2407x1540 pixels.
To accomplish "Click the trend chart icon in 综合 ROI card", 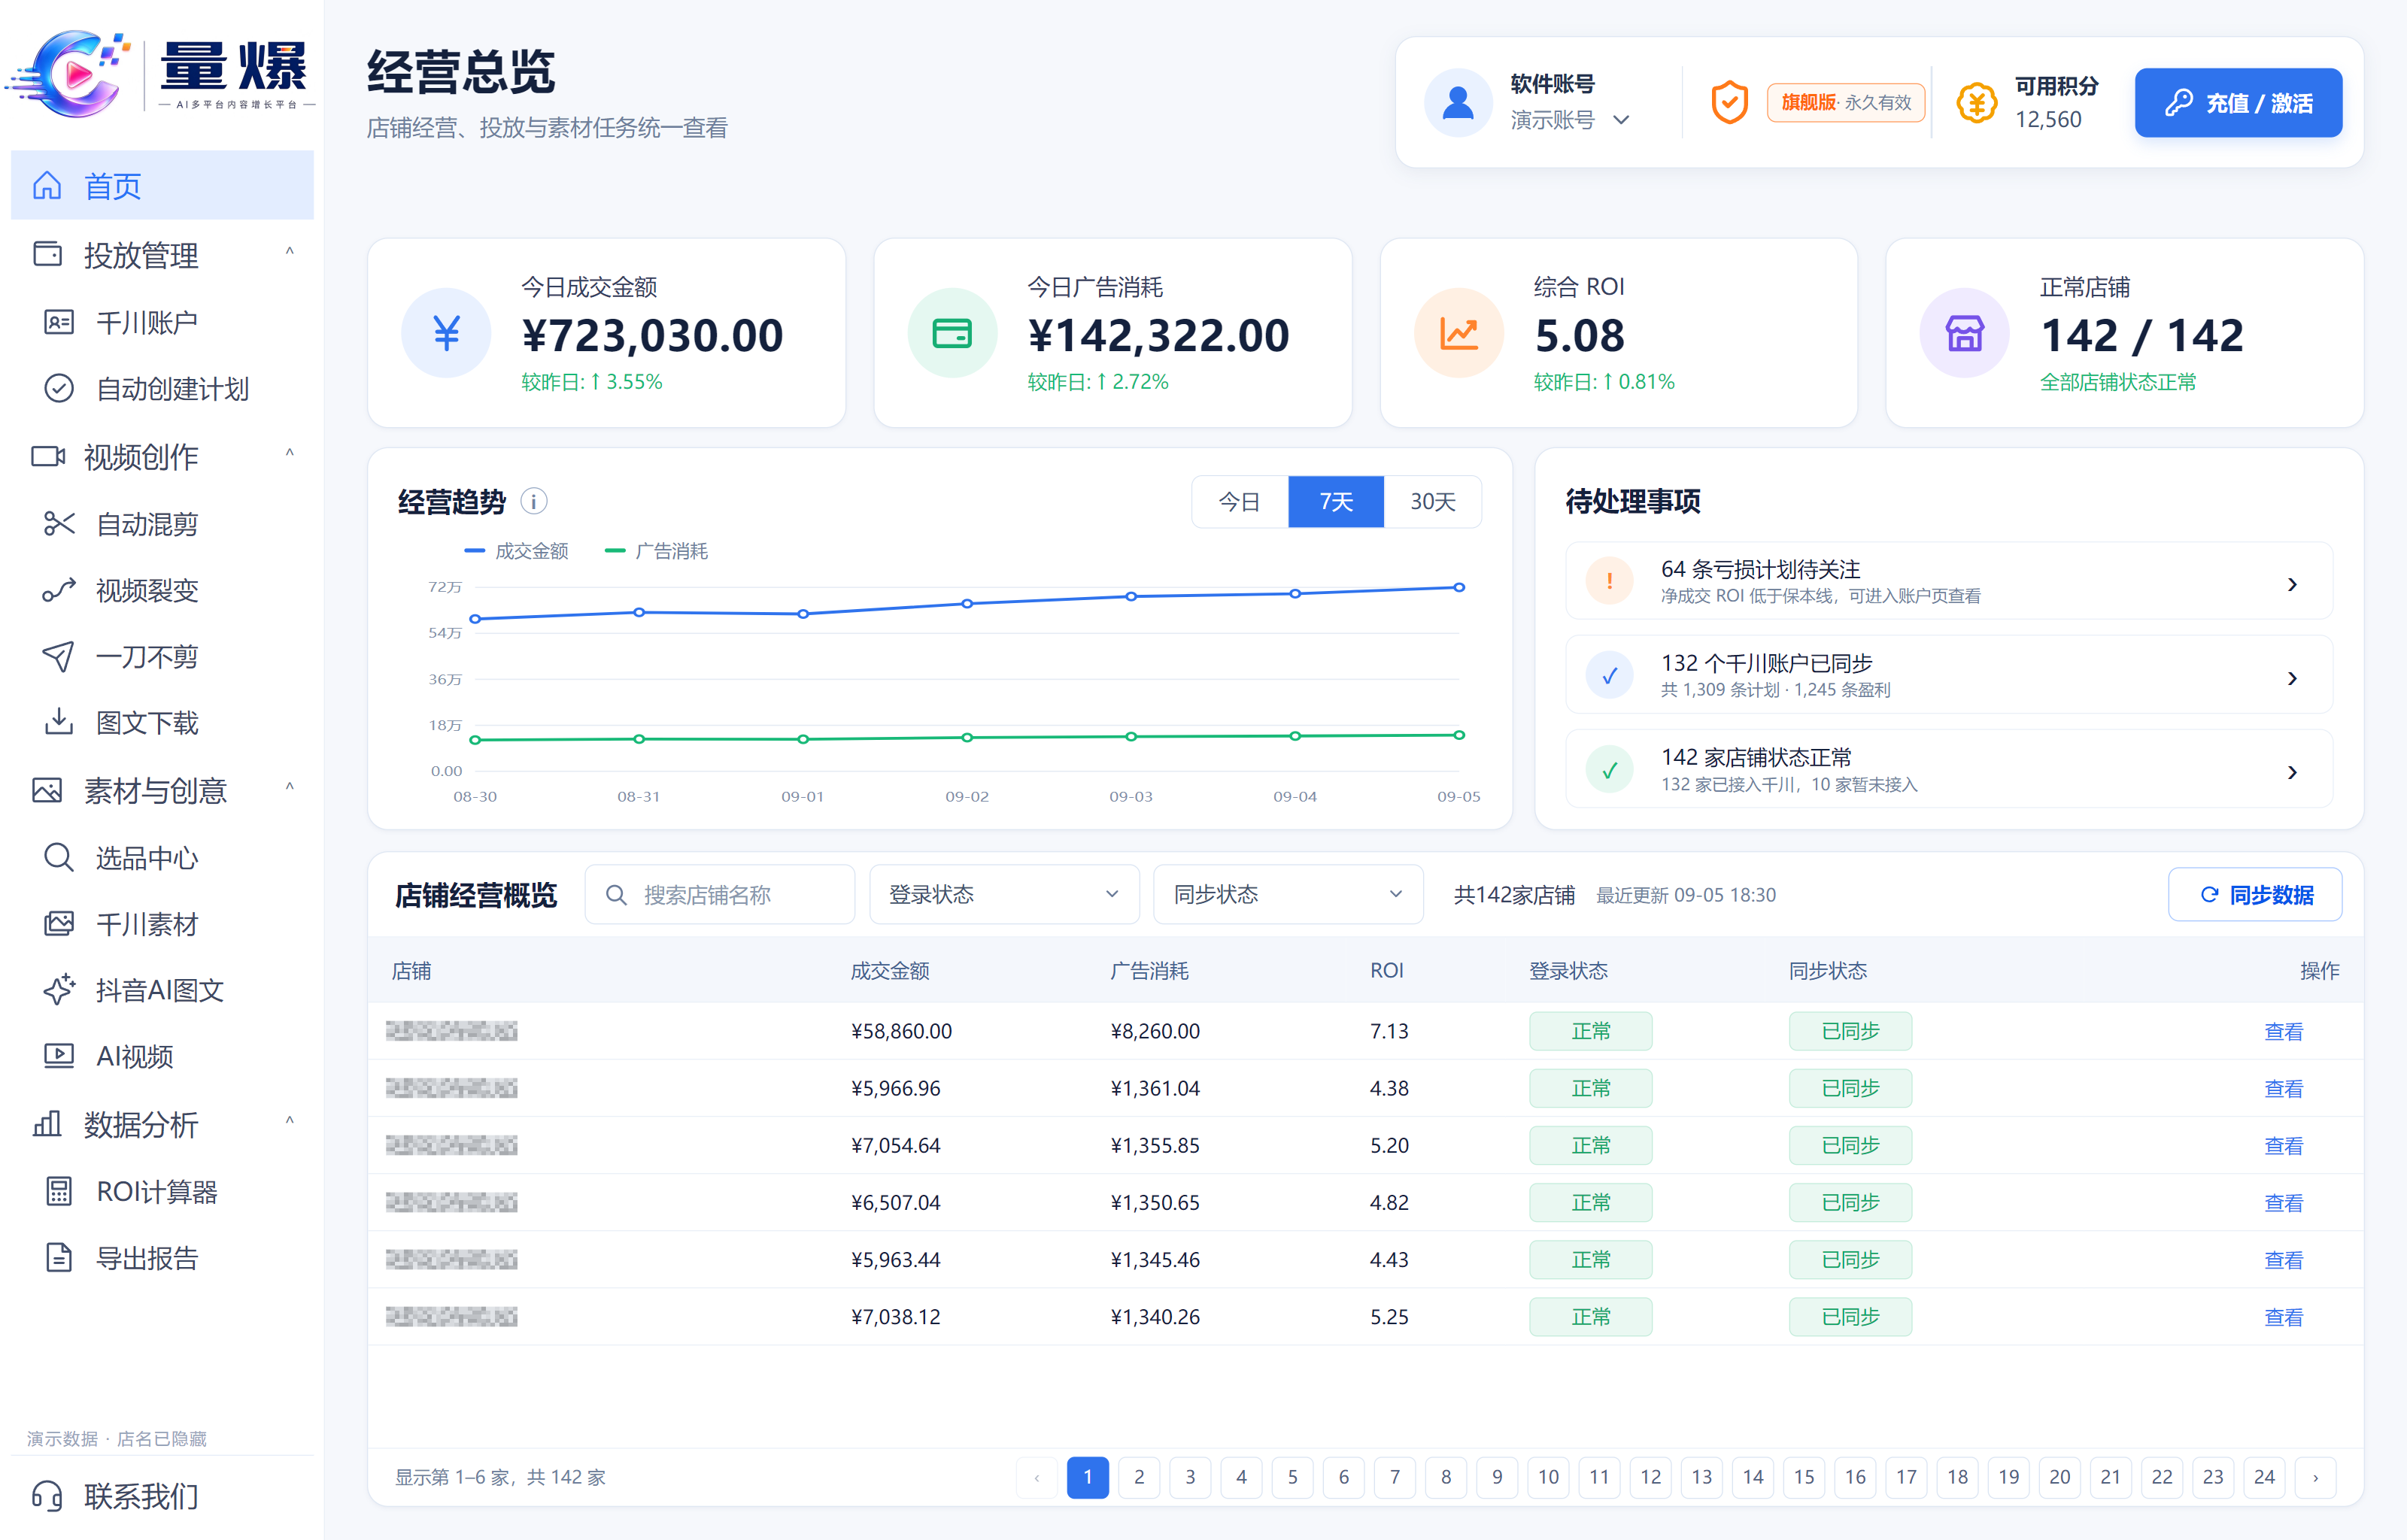I will (x=1459, y=333).
